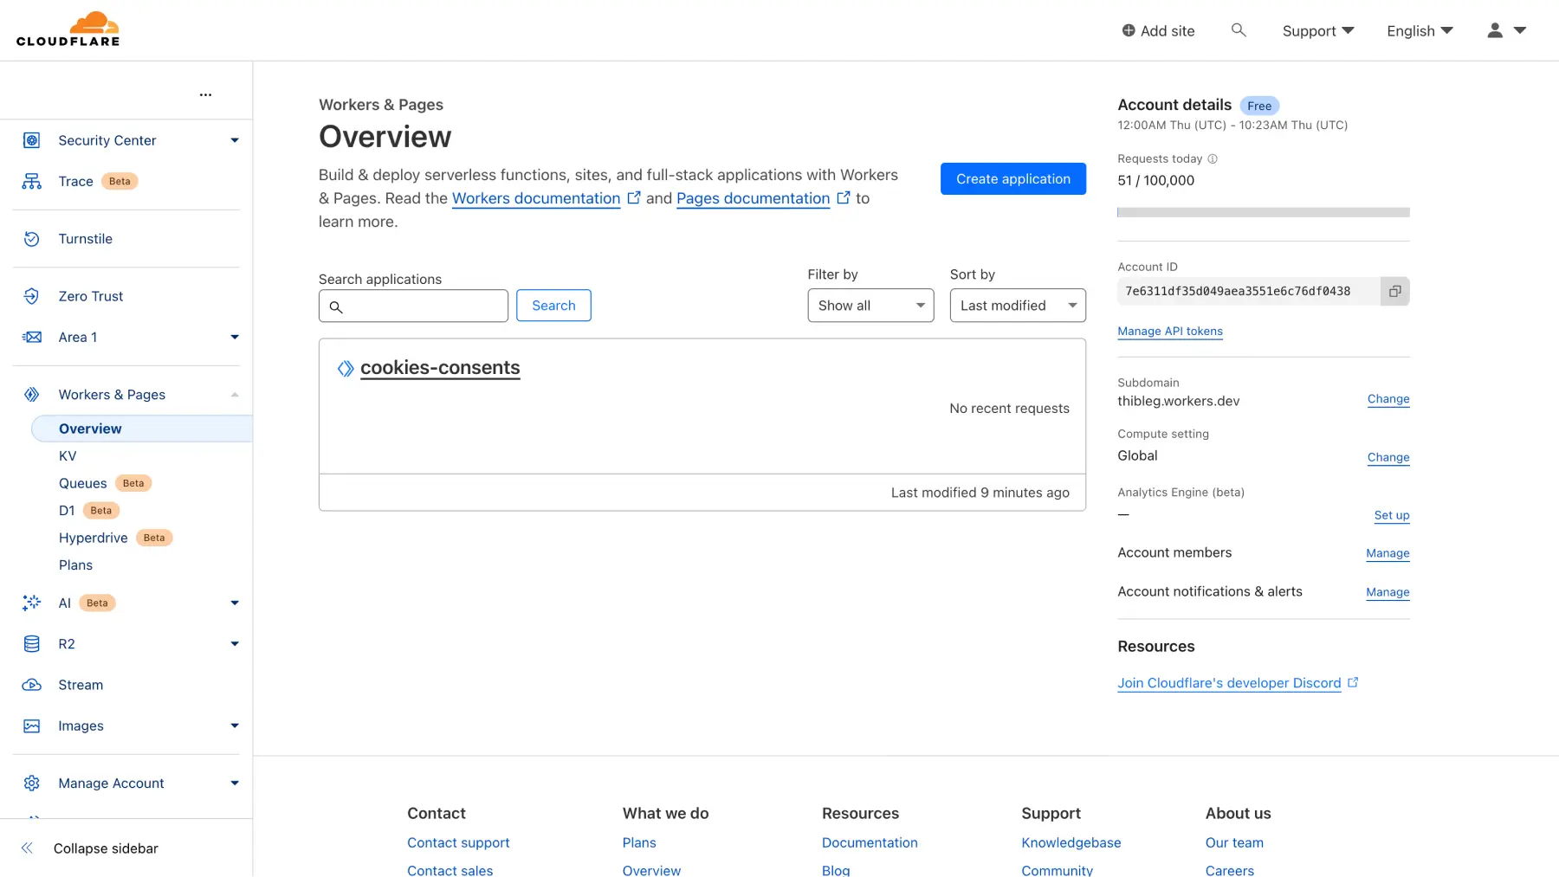Viewport: 1559px width, 877px height.
Task: Expand the R2 menu arrow
Action: coord(235,643)
